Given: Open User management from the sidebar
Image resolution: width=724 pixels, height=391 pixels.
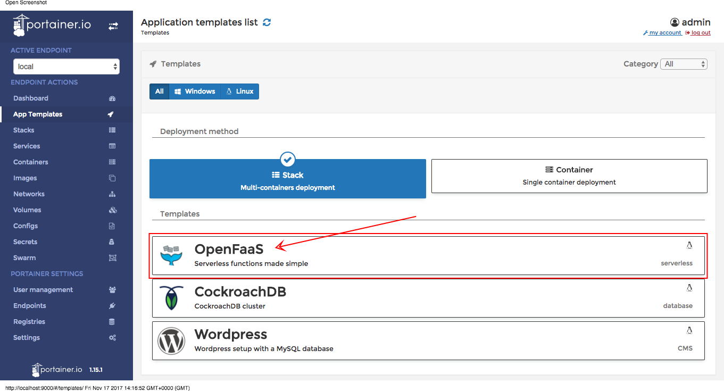Looking at the screenshot, I should pyautogui.click(x=113, y=289).
